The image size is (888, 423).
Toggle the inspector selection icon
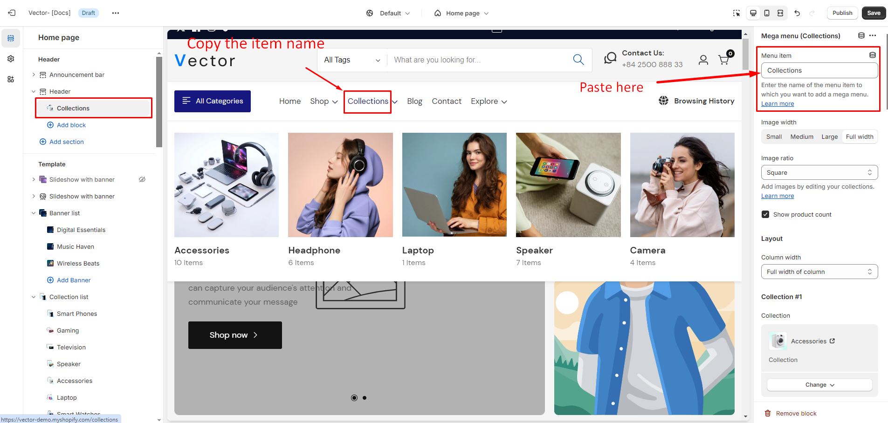click(737, 13)
